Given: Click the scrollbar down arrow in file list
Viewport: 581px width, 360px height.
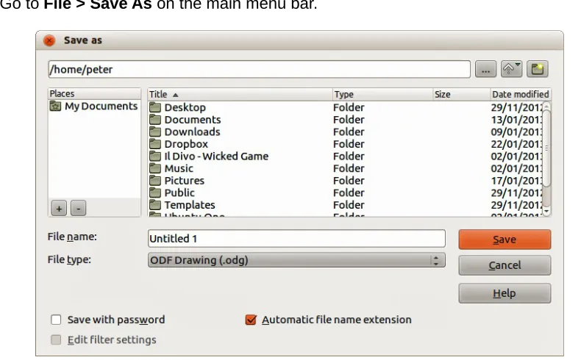Looking at the screenshot, I should point(546,212).
